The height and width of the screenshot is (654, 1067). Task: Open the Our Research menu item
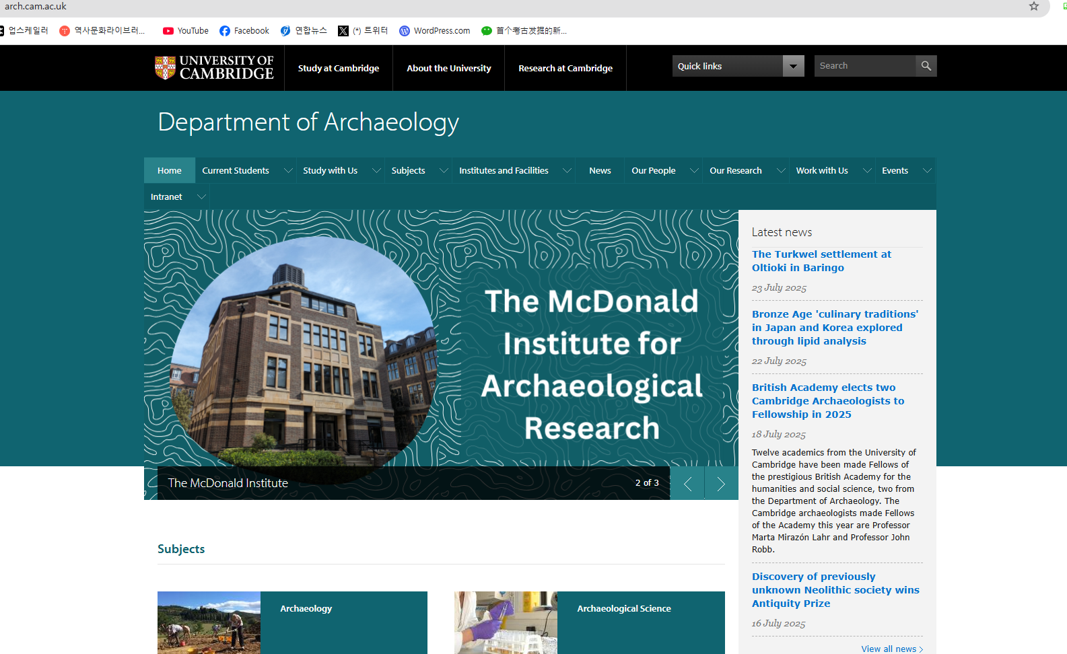pyautogui.click(x=736, y=171)
